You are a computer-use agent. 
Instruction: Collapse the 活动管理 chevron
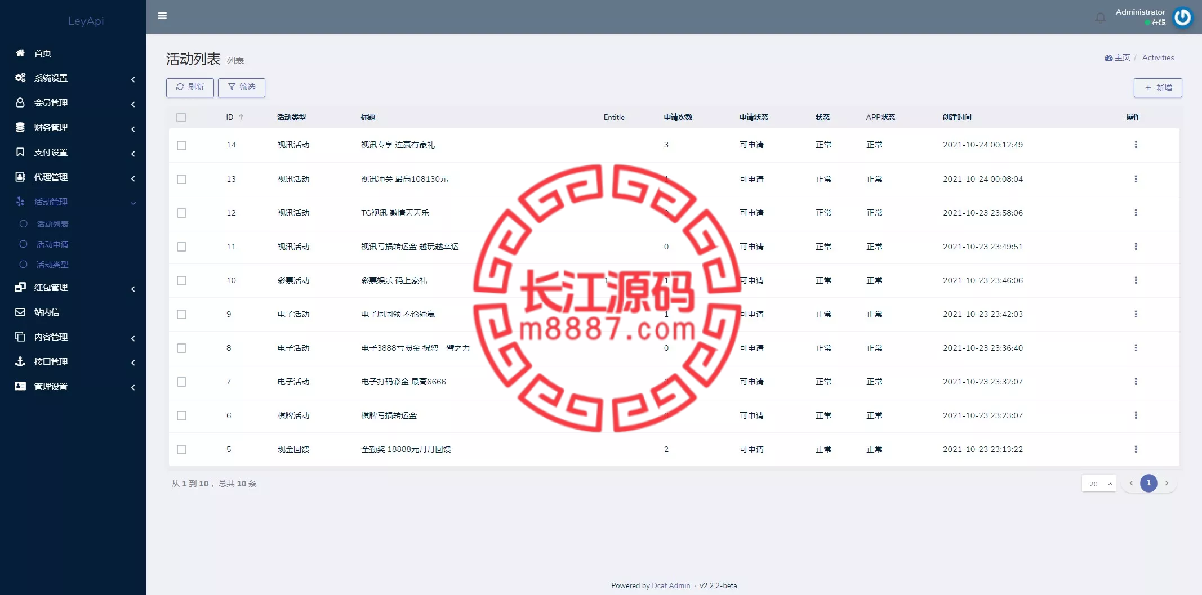click(133, 203)
